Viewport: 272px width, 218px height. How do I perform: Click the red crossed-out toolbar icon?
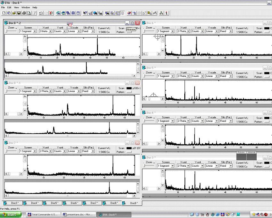click(x=51, y=13)
